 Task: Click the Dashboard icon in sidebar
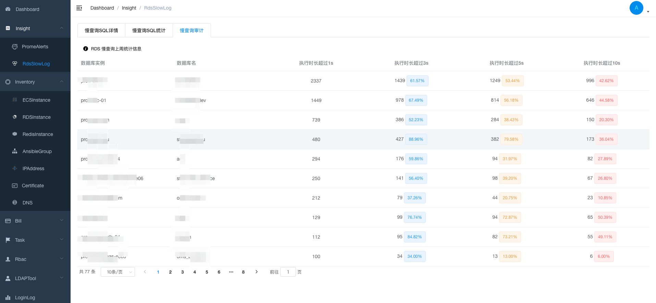pos(8,9)
